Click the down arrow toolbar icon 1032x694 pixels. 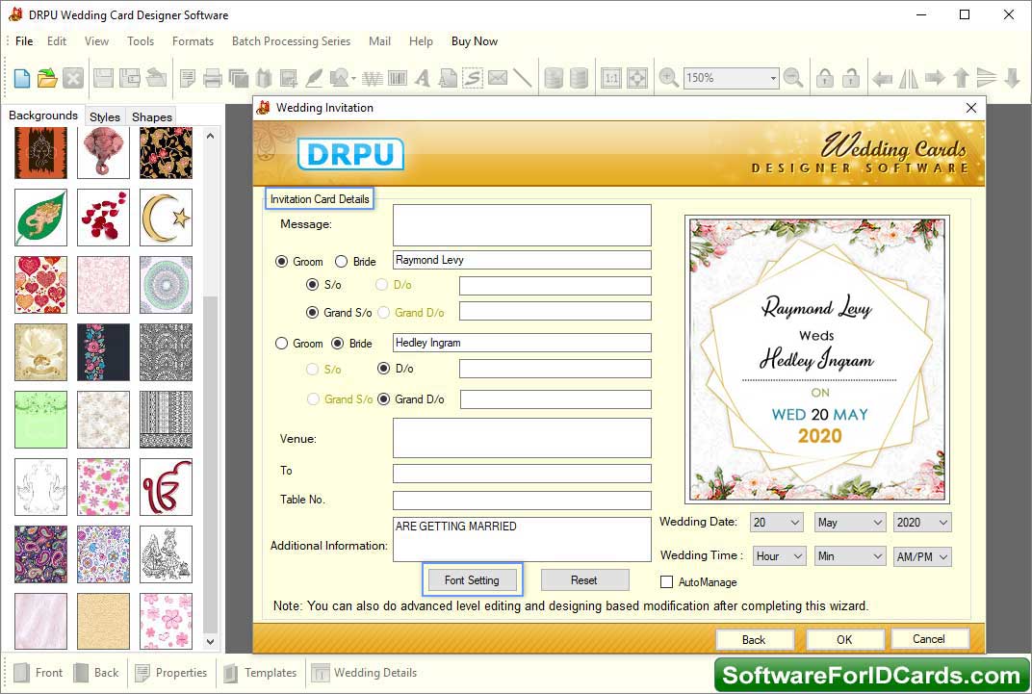(1012, 78)
